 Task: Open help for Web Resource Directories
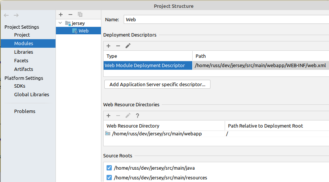137,116
